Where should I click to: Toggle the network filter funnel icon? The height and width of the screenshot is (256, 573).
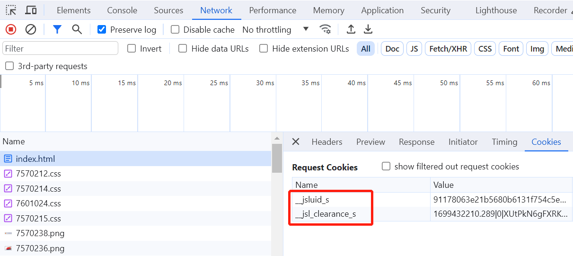click(x=57, y=29)
